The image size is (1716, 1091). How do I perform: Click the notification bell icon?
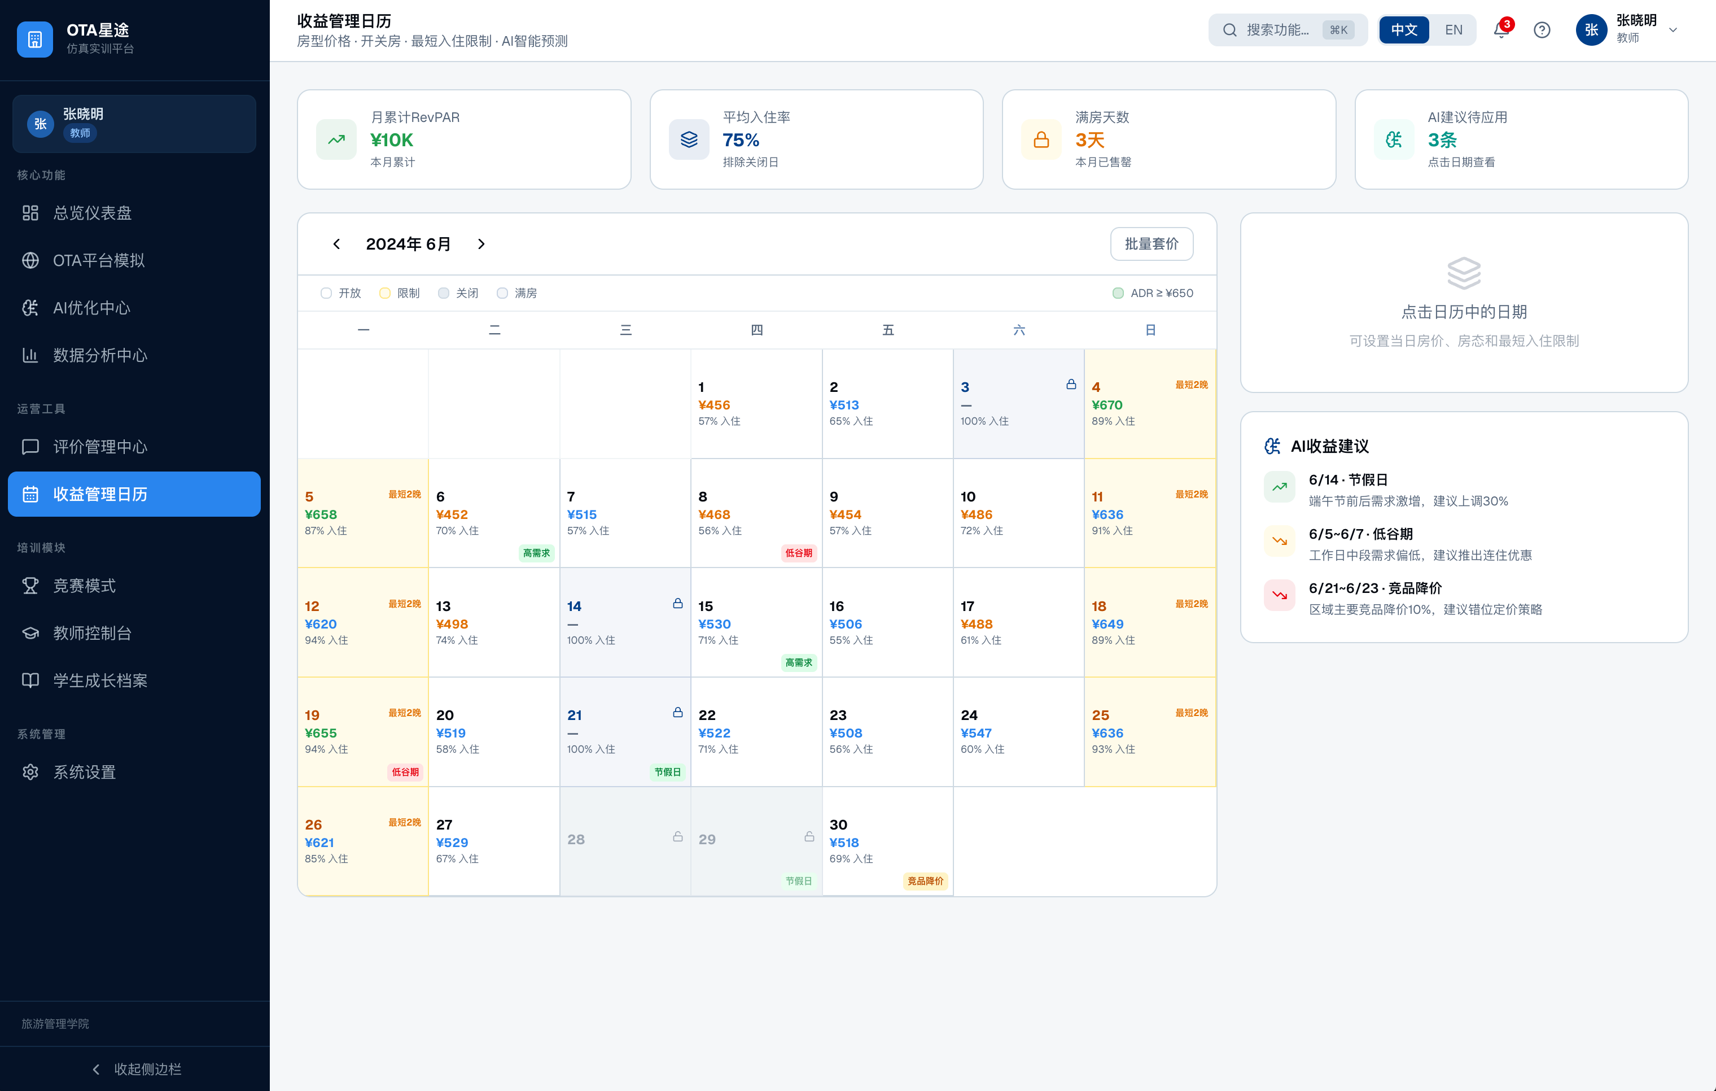(1501, 30)
